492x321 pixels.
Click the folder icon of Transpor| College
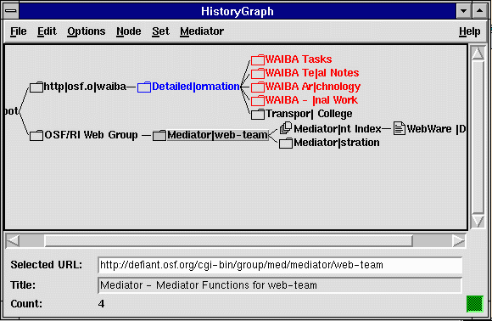tap(258, 115)
